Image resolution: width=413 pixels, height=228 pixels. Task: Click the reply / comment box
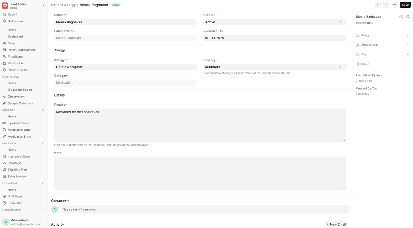[205, 210]
